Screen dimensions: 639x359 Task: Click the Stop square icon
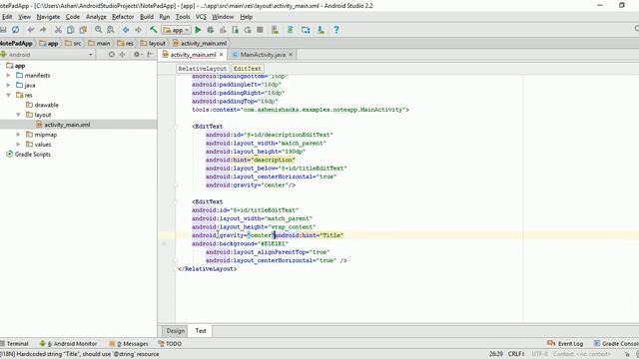(260, 30)
